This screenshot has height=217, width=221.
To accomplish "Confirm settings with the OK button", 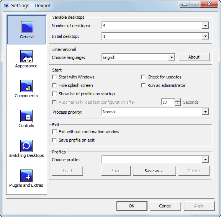I will point(132,206).
